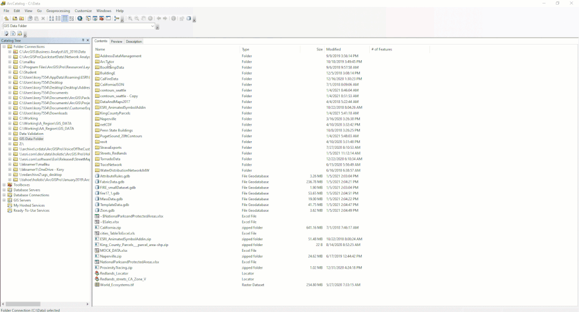Select the ArcTutor folder
The image size is (579, 312).
107,61
